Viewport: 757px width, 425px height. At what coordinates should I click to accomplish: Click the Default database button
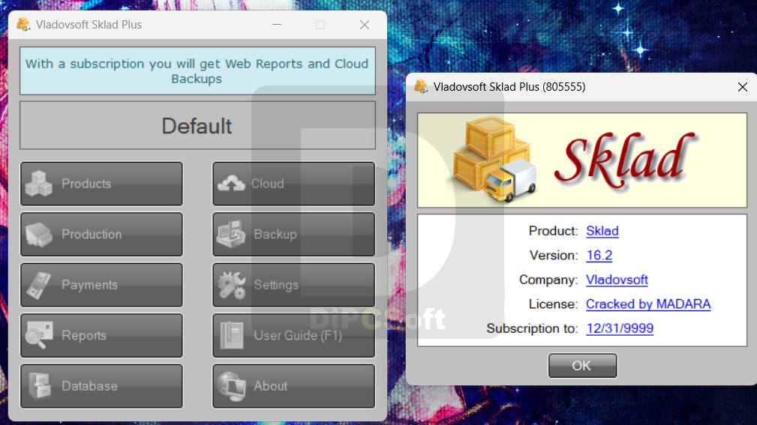click(197, 125)
